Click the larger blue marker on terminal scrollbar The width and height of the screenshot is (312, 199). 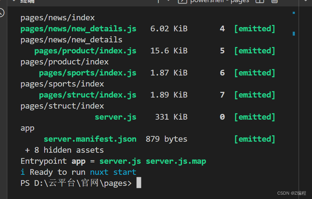[294, 33]
